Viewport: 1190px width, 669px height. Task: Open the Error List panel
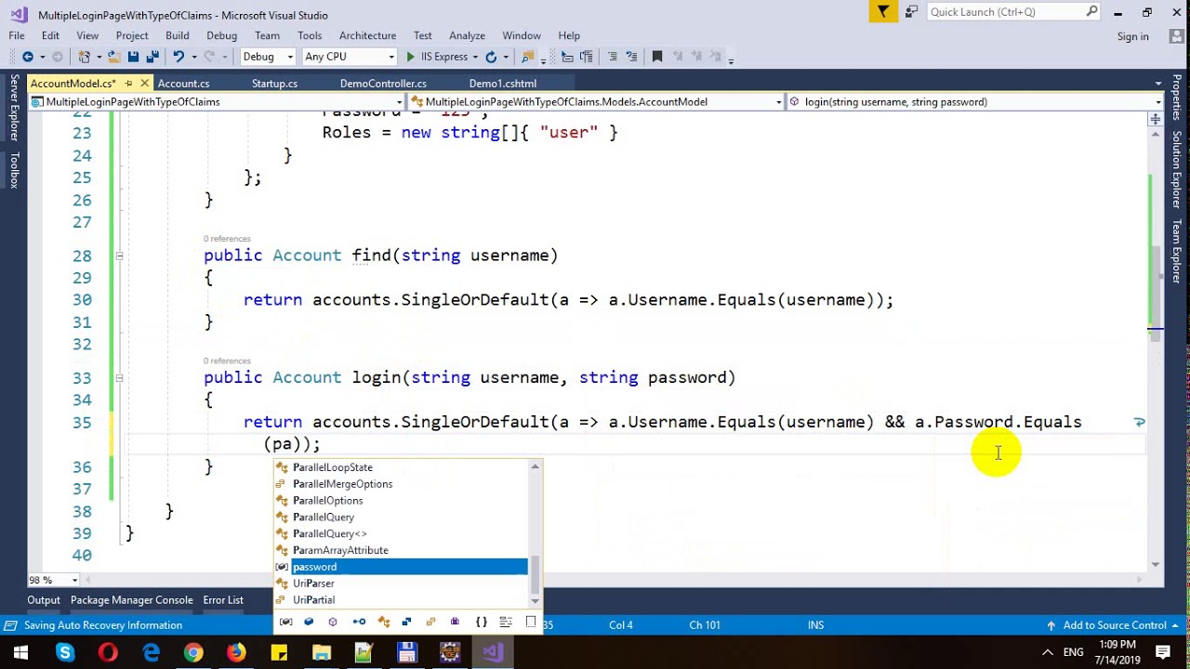pyautogui.click(x=223, y=600)
